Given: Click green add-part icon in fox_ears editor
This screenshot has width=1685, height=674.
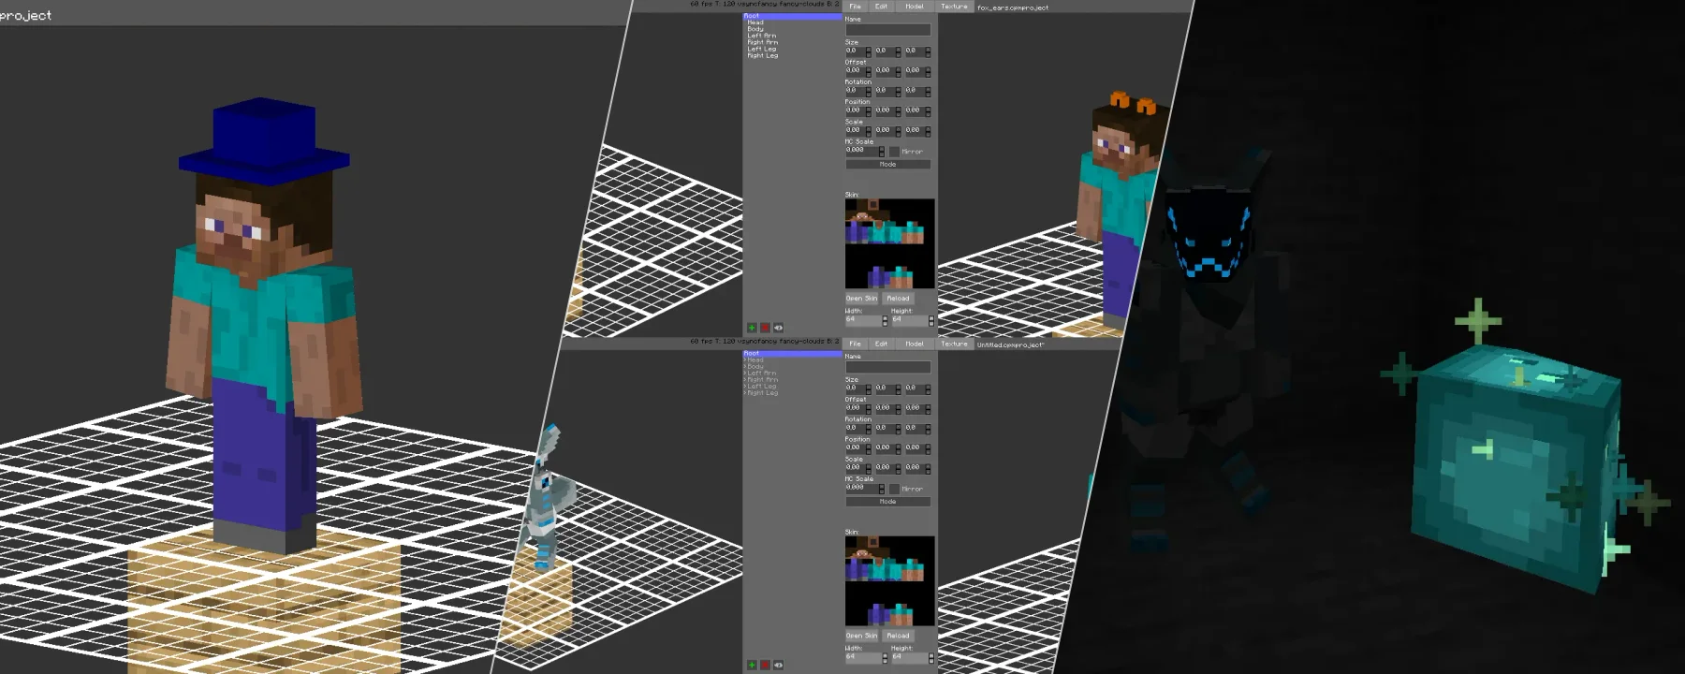Looking at the screenshot, I should (x=752, y=328).
